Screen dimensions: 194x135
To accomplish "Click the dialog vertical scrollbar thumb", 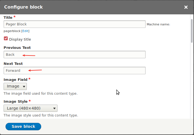I will pos(192,31).
